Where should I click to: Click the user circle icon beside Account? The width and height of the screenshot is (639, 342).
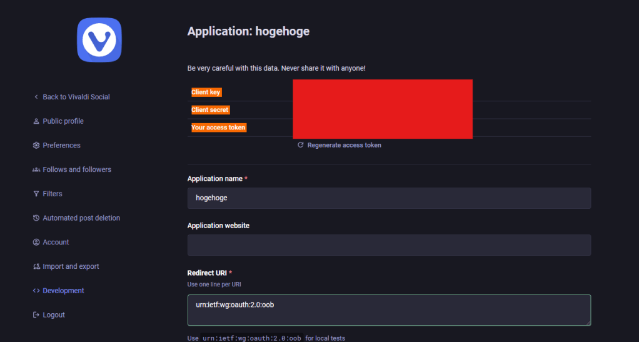(36, 243)
